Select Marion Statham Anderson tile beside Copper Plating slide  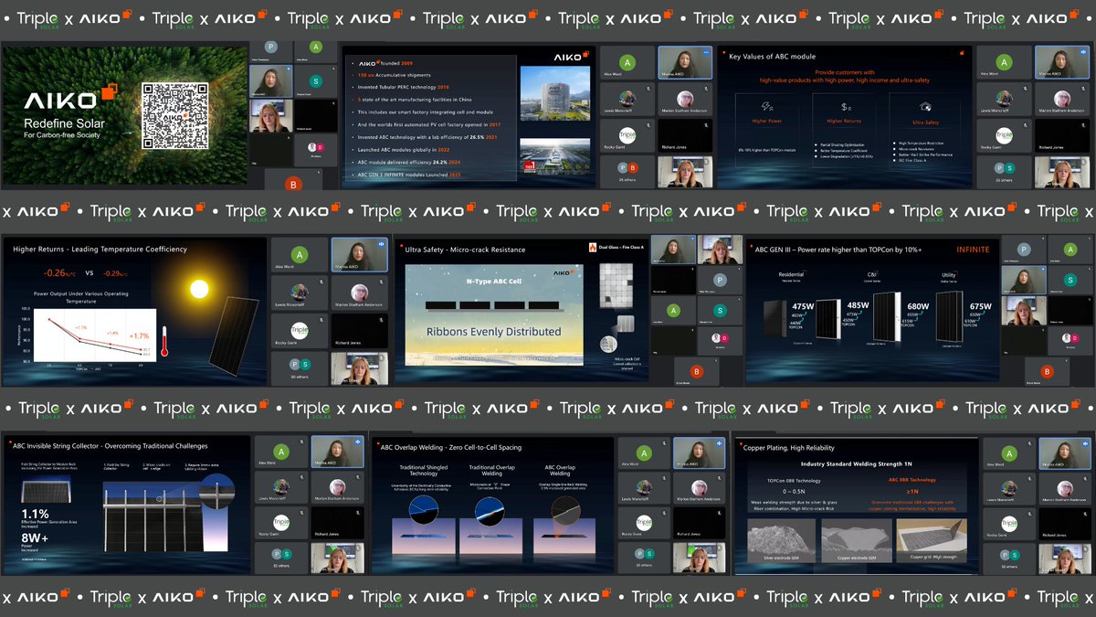tap(1064, 490)
